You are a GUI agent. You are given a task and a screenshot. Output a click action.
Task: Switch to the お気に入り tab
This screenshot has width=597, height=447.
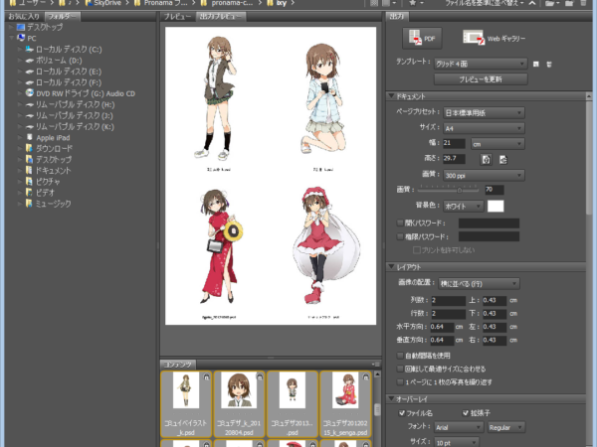pos(24,16)
